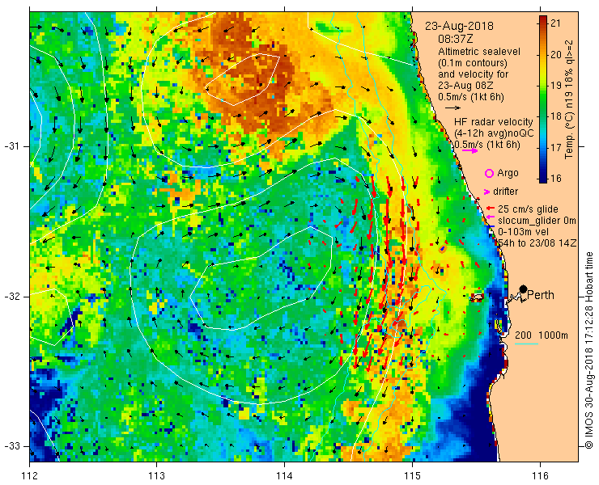Click the temperature color bar legend
Image resolution: width=599 pixels, height=485 pixels.
[x=543, y=99]
